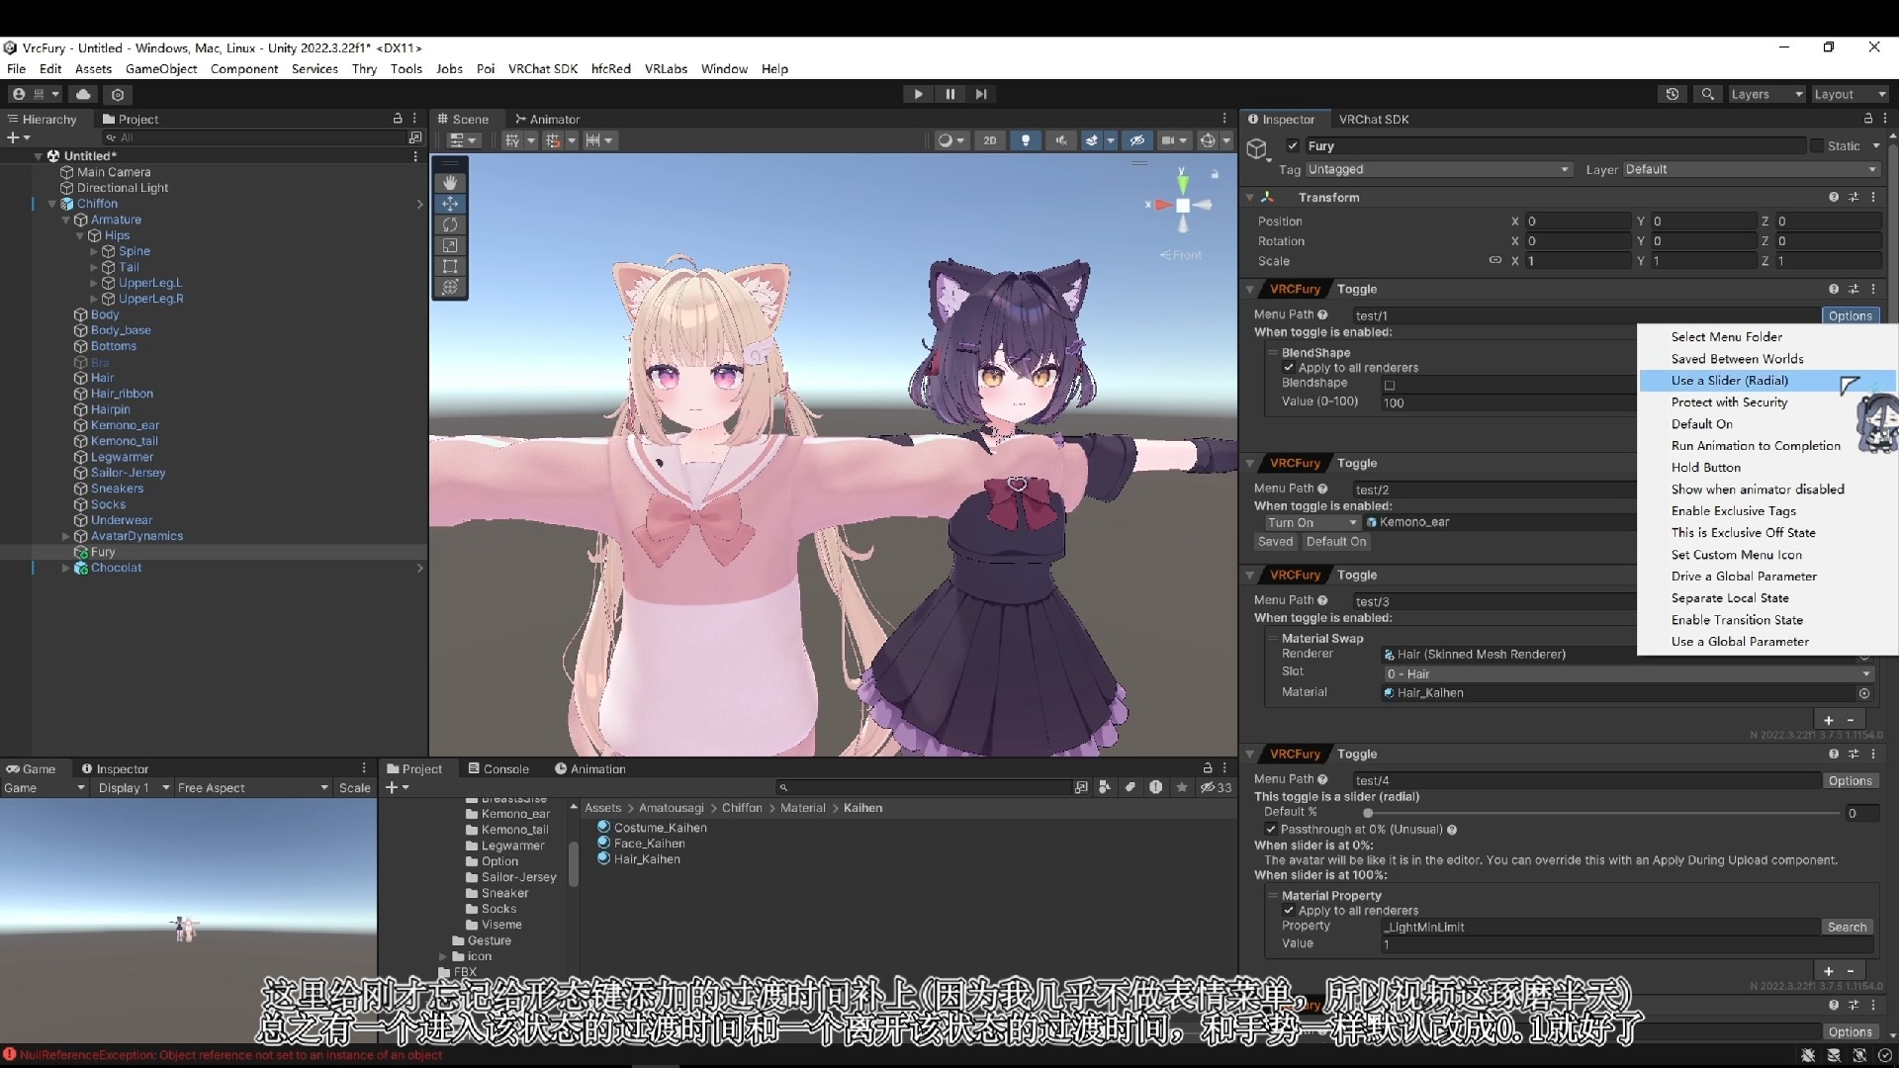This screenshot has height=1068, width=1899.
Task: Toggle Fury object active checkbox
Action: [x=1292, y=146]
